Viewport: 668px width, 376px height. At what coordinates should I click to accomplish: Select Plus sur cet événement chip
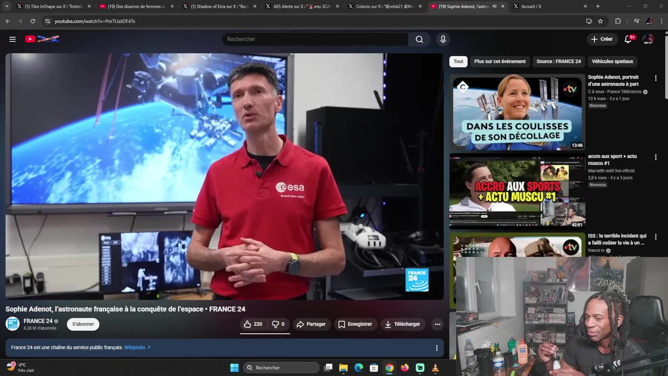coord(500,61)
